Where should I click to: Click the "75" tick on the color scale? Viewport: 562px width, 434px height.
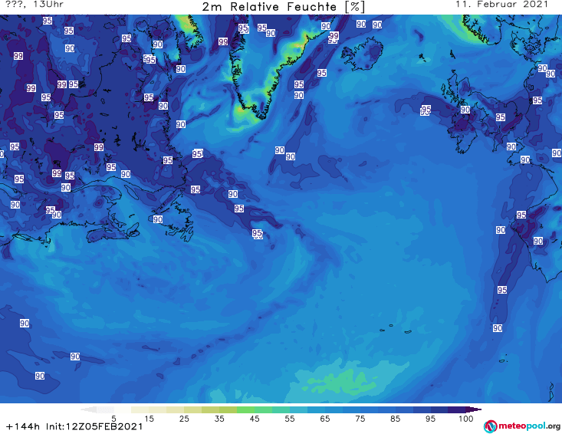tap(360, 419)
